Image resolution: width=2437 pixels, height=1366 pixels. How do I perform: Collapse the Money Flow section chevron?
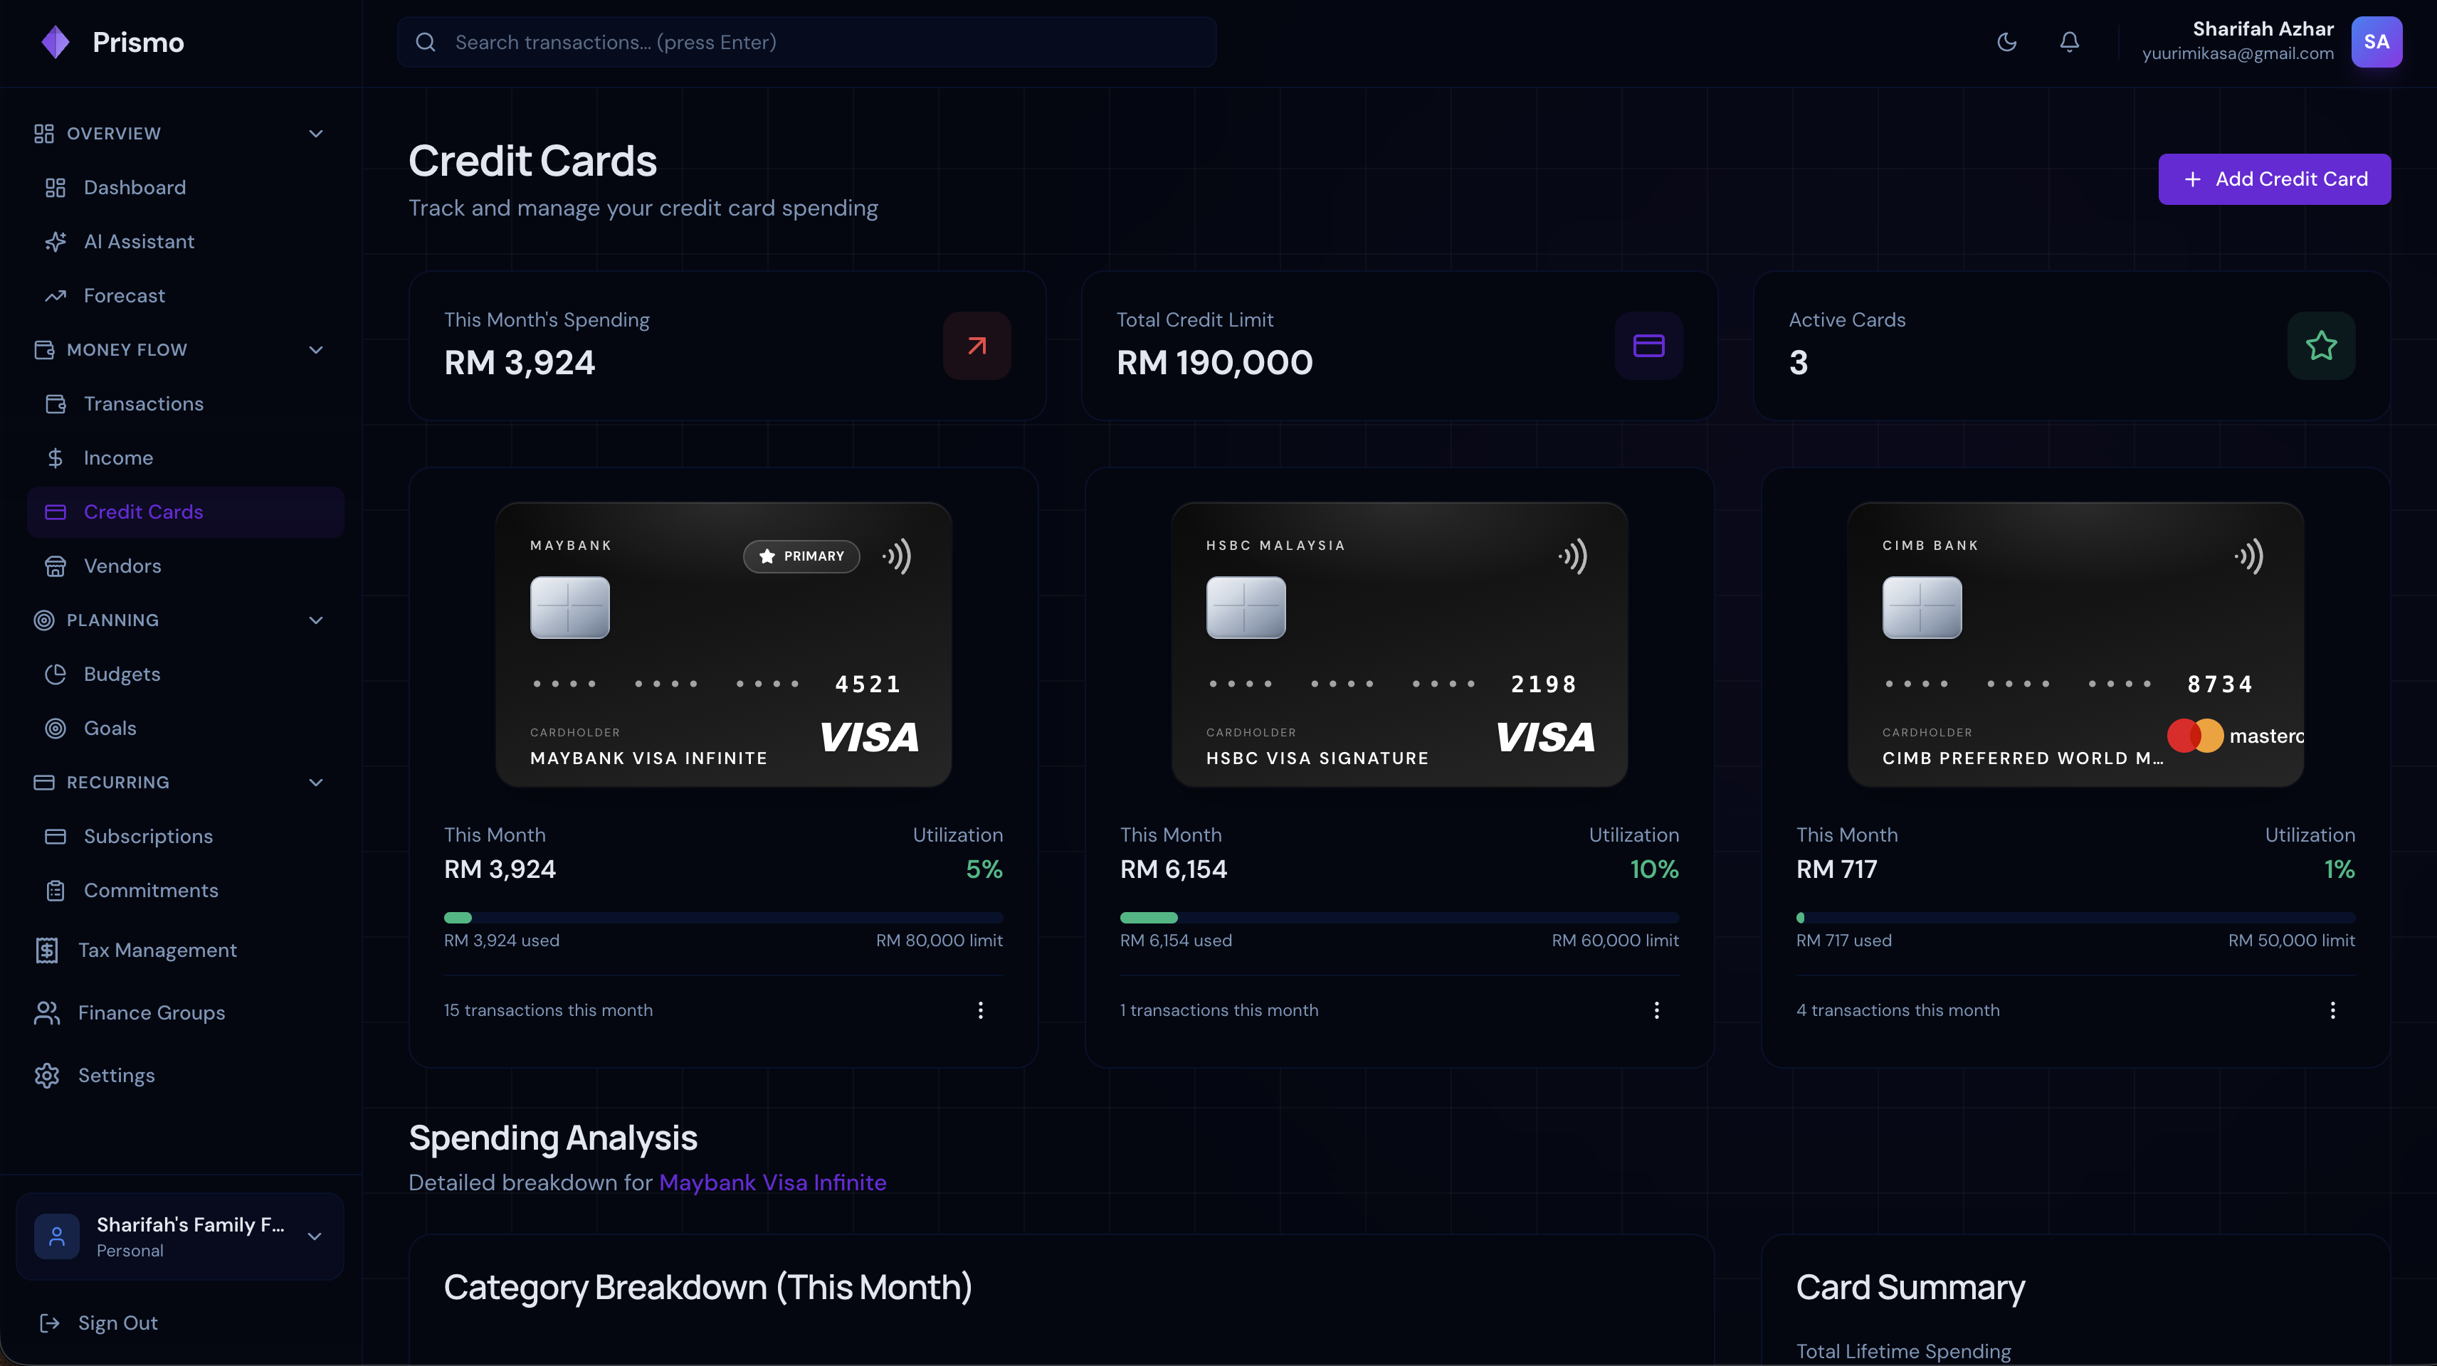click(316, 350)
